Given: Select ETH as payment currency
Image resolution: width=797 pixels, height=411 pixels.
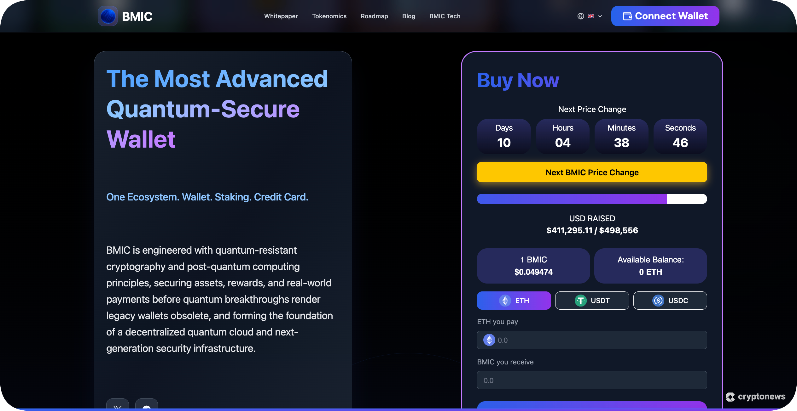Looking at the screenshot, I should click(514, 300).
